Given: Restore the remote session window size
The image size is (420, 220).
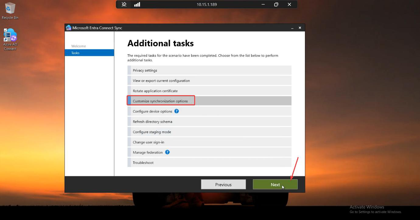Looking at the screenshot, I should [276, 5].
